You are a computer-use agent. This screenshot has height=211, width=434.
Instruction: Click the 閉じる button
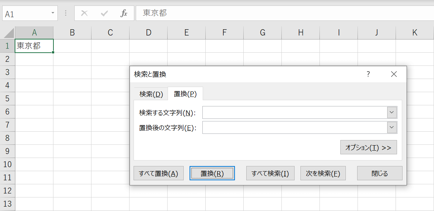(x=379, y=174)
